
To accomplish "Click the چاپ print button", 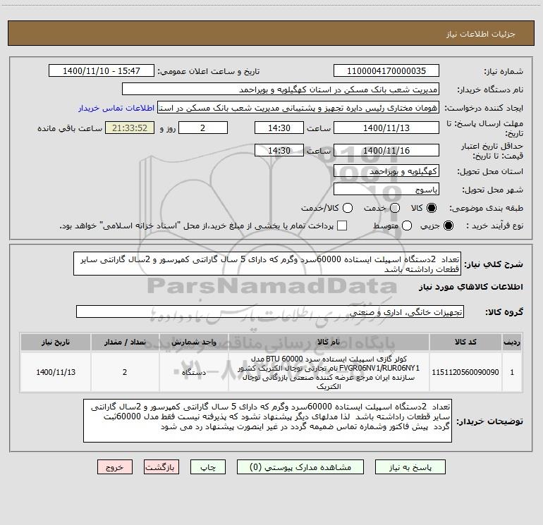I will 208,467.
